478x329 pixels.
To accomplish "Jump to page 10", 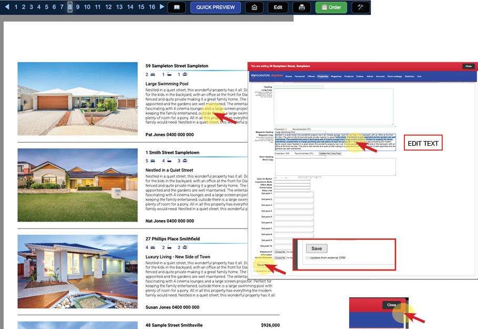I will (x=87, y=7).
